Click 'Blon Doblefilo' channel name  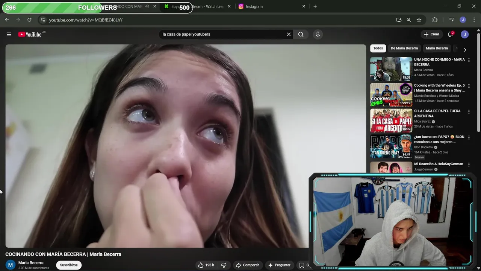point(424,148)
